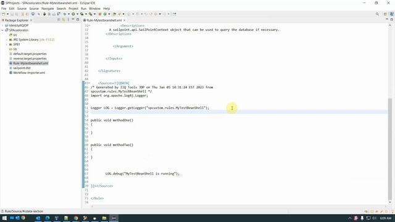Open the Run menu

coord(83,9)
